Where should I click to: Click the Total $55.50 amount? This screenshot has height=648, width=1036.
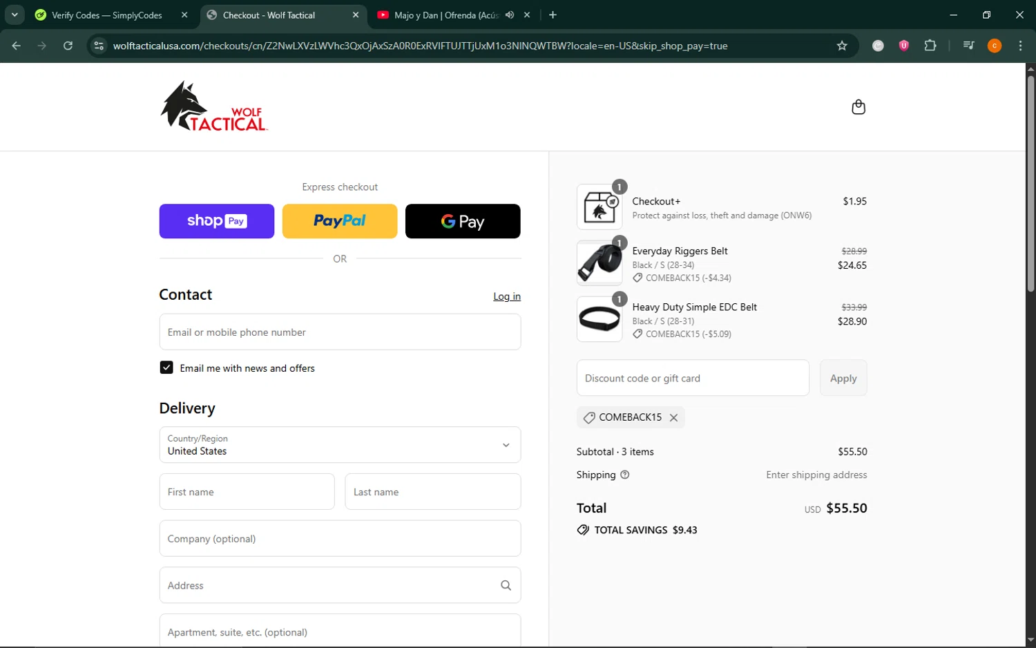(x=847, y=508)
